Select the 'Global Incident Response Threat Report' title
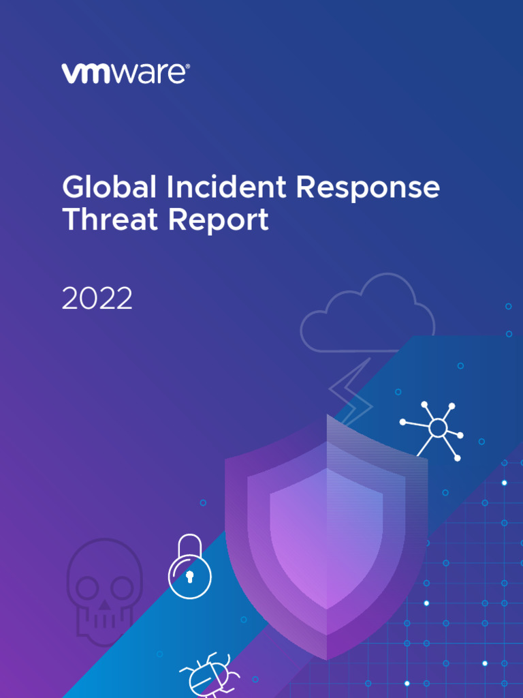Screen dimensions: 523x698 pyautogui.click(x=251, y=203)
